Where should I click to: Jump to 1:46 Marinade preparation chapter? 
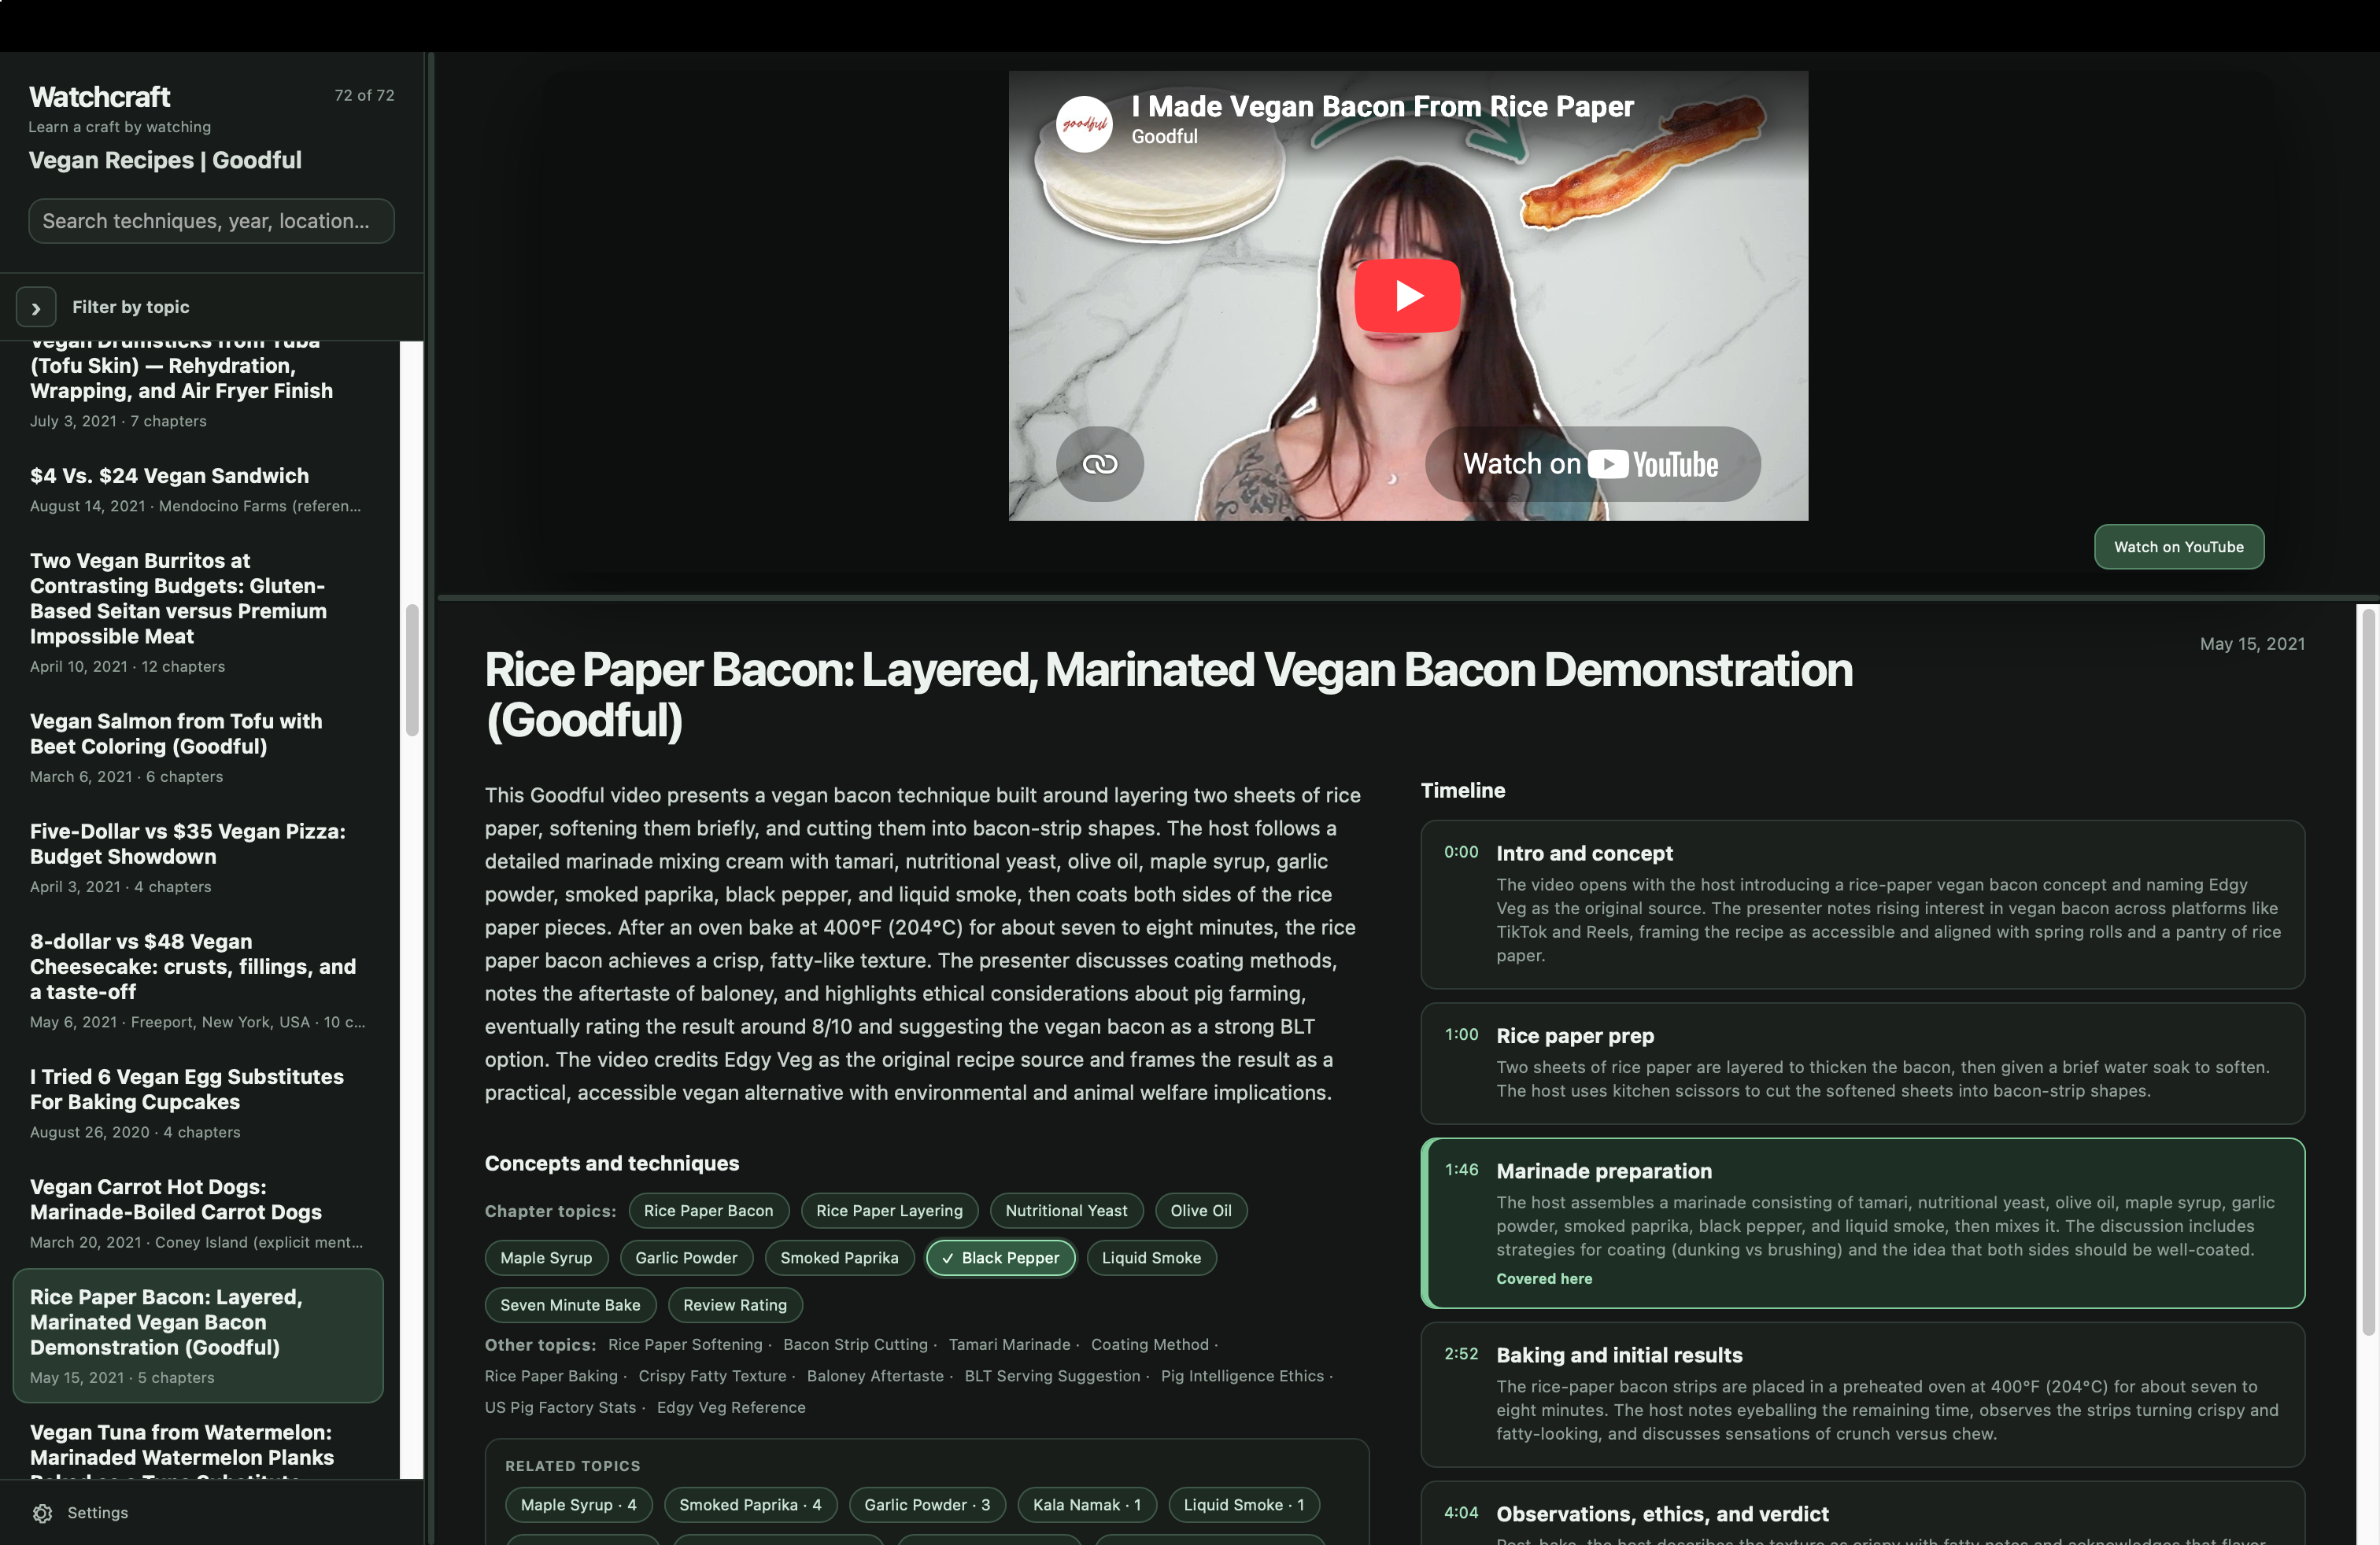(1862, 1222)
